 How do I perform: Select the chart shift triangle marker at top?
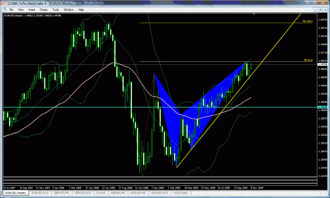tap(254, 14)
